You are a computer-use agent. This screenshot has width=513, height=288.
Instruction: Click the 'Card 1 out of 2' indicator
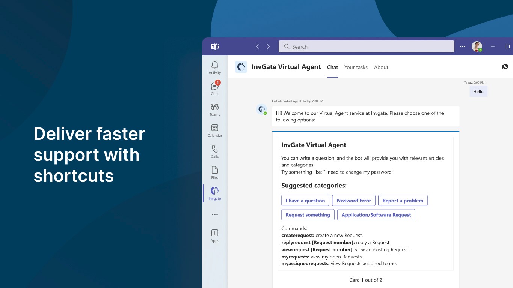[x=366, y=280]
